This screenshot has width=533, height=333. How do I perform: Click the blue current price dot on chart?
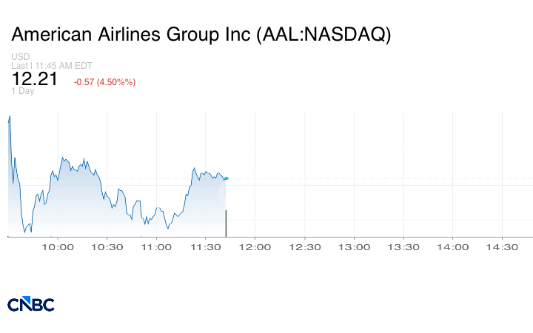coord(227,178)
